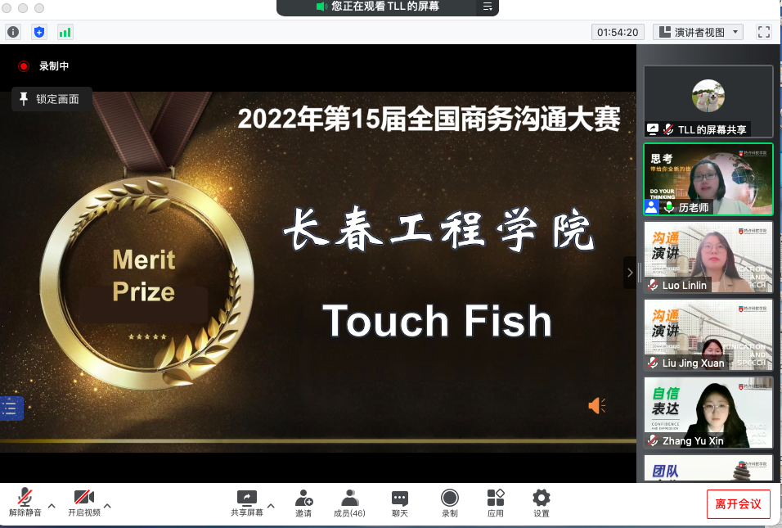Expand audio options arrow beside 解除静音
This screenshot has width=782, height=528.
52,506
